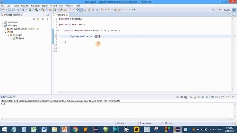
Task: Click Remove All Terminated Launches icon
Action: pyautogui.click(x=186, y=97)
